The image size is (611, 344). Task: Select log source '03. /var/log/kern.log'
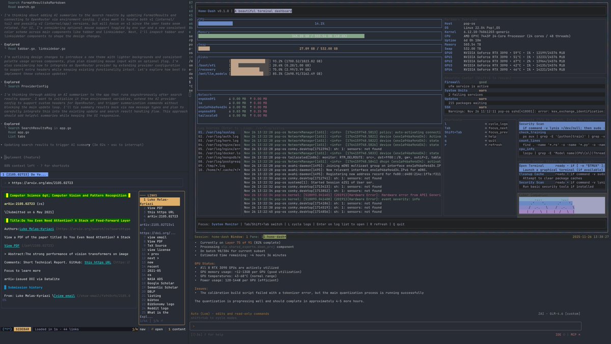(219, 140)
